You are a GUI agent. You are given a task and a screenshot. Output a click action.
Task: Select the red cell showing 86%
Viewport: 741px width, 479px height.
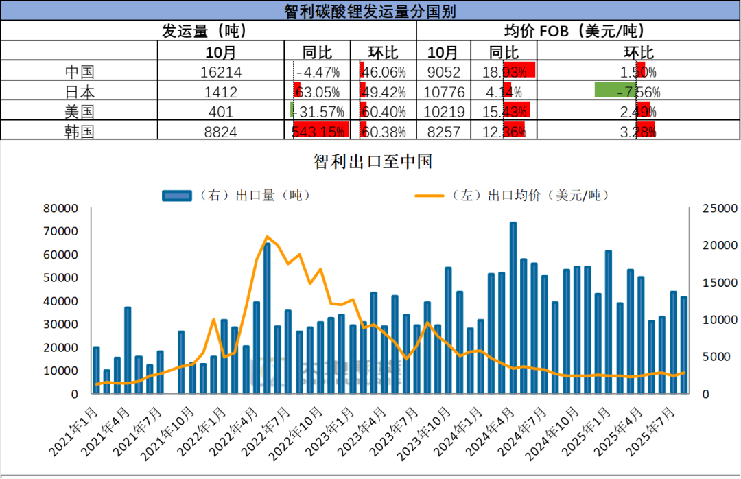pos(515,131)
